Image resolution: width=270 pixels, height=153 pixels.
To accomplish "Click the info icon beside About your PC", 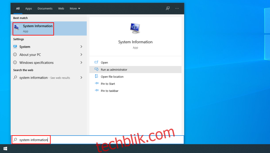I will coord(15,54).
